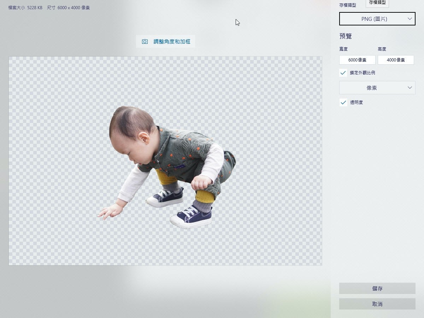Screen dimensions: 424x318
Task: Click the 寬度 field showing 6000像素
Action: [x=357, y=60]
